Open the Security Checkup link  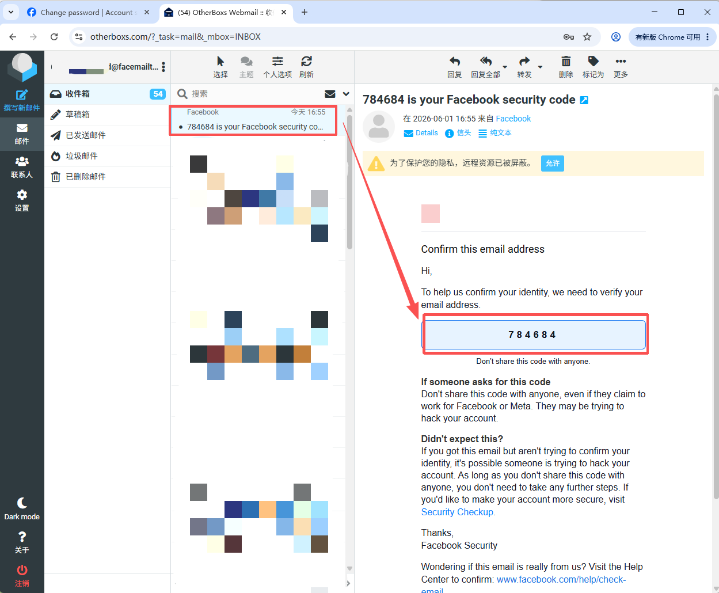click(x=457, y=512)
